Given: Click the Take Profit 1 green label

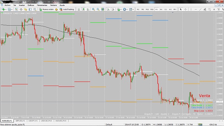Looking at the screenshot, I should coord(197,105).
